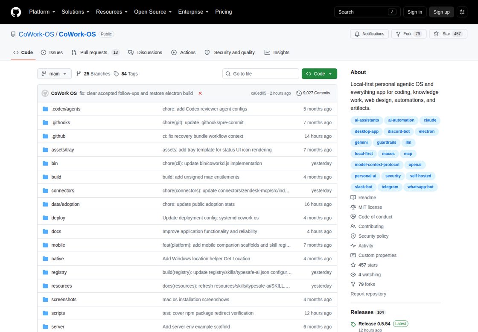Expand the Platform menu
Viewport: 478px width, 332px height.
(x=42, y=12)
